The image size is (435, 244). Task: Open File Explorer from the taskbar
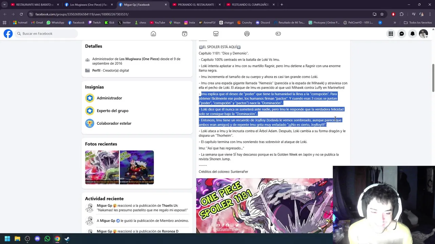(x=17, y=239)
